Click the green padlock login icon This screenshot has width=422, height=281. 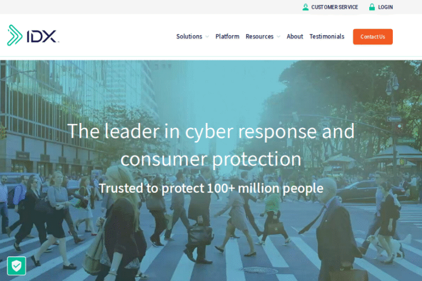pos(372,7)
